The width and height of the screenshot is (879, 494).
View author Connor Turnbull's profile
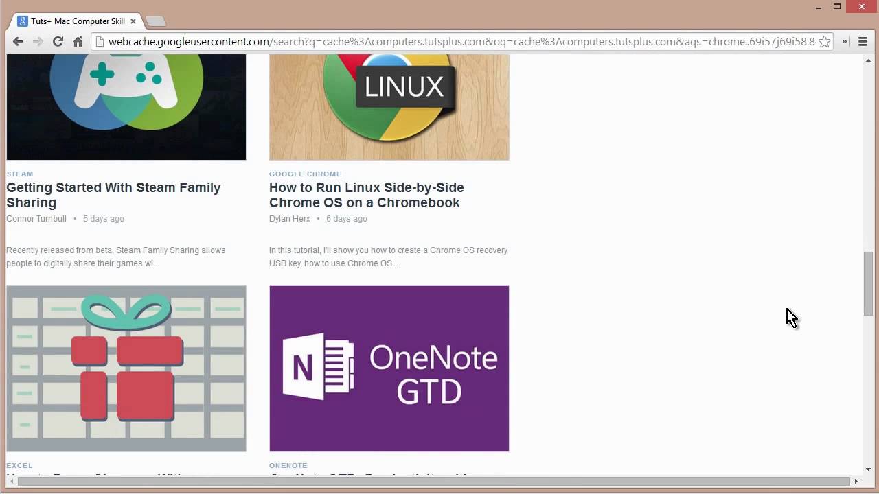pos(36,219)
